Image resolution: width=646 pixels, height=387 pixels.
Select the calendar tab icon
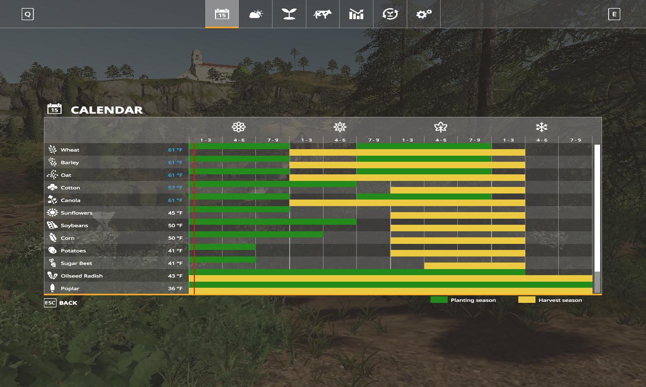[x=222, y=14]
